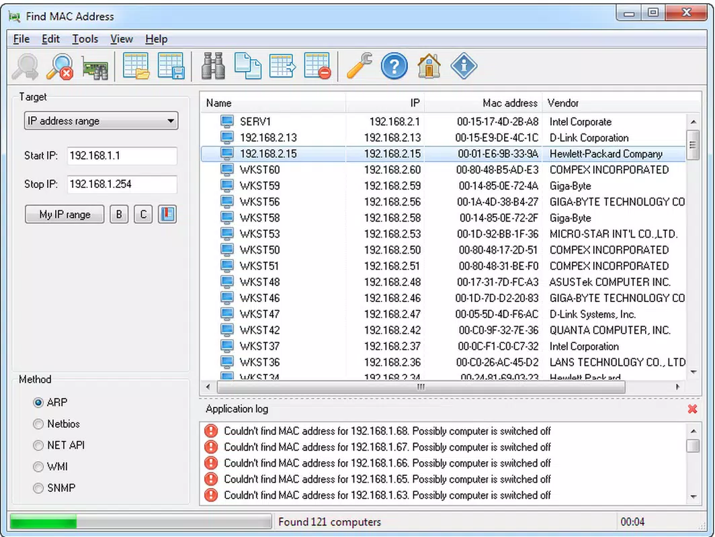
Task: Select the 192.168.2.15 Hewlett-Packard row
Action: [x=444, y=154]
